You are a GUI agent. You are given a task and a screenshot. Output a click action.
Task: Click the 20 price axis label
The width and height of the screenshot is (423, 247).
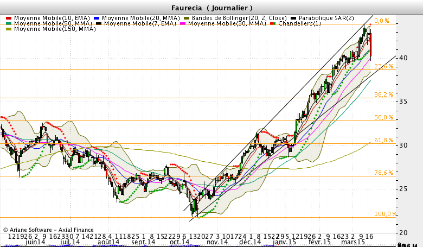[403, 232]
